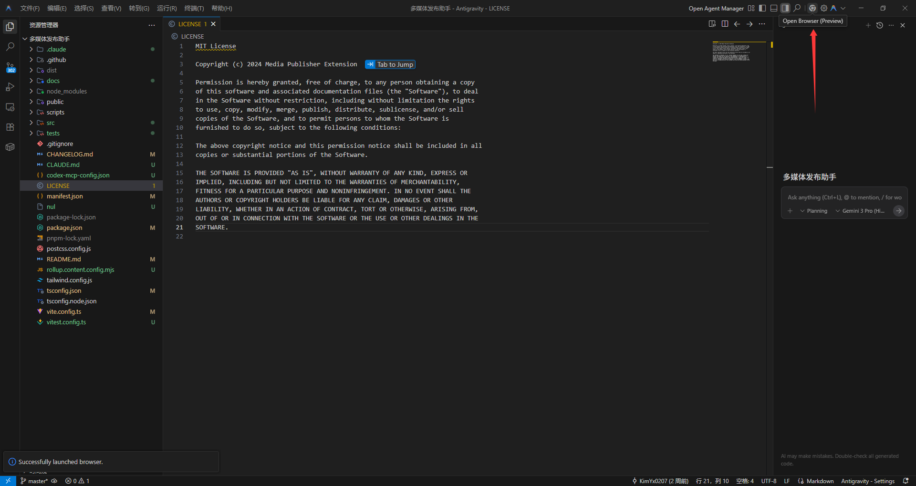Open the 文件(F) menu
916x486 pixels.
pyautogui.click(x=30, y=8)
